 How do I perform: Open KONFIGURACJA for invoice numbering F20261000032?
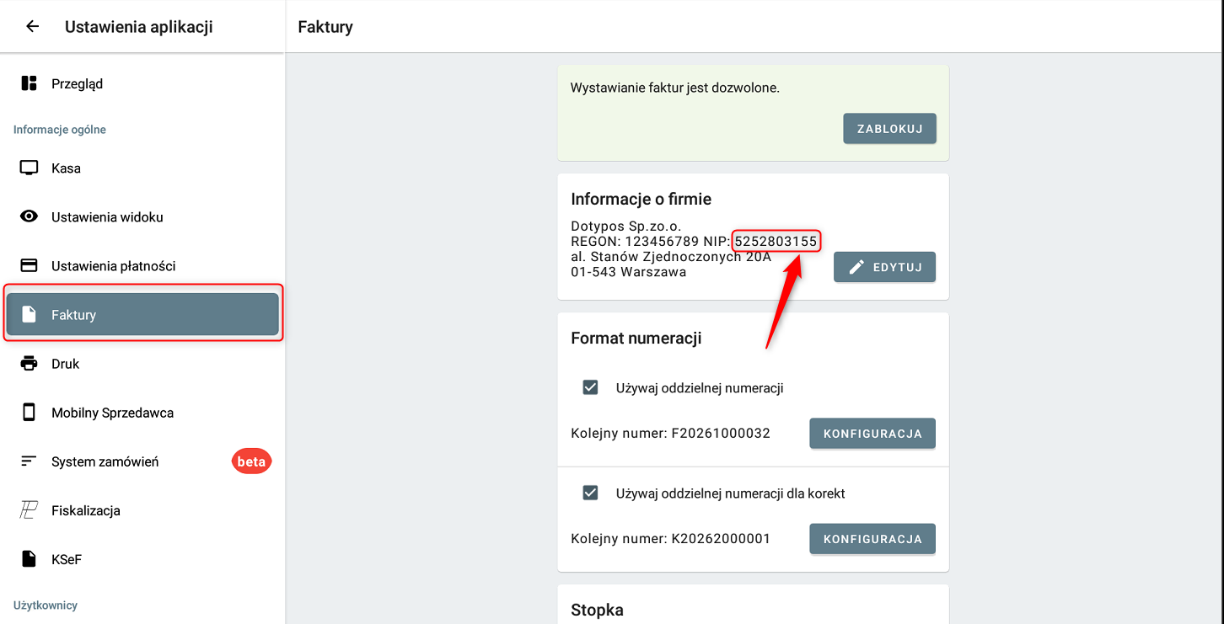point(872,434)
